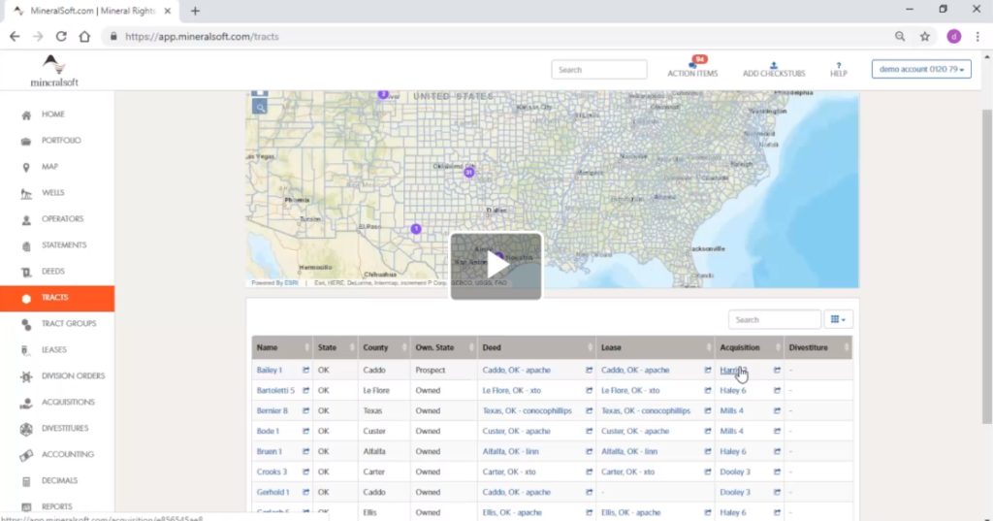993x521 pixels.
Task: Click the Tract Groups sidebar icon
Action: [26, 324]
